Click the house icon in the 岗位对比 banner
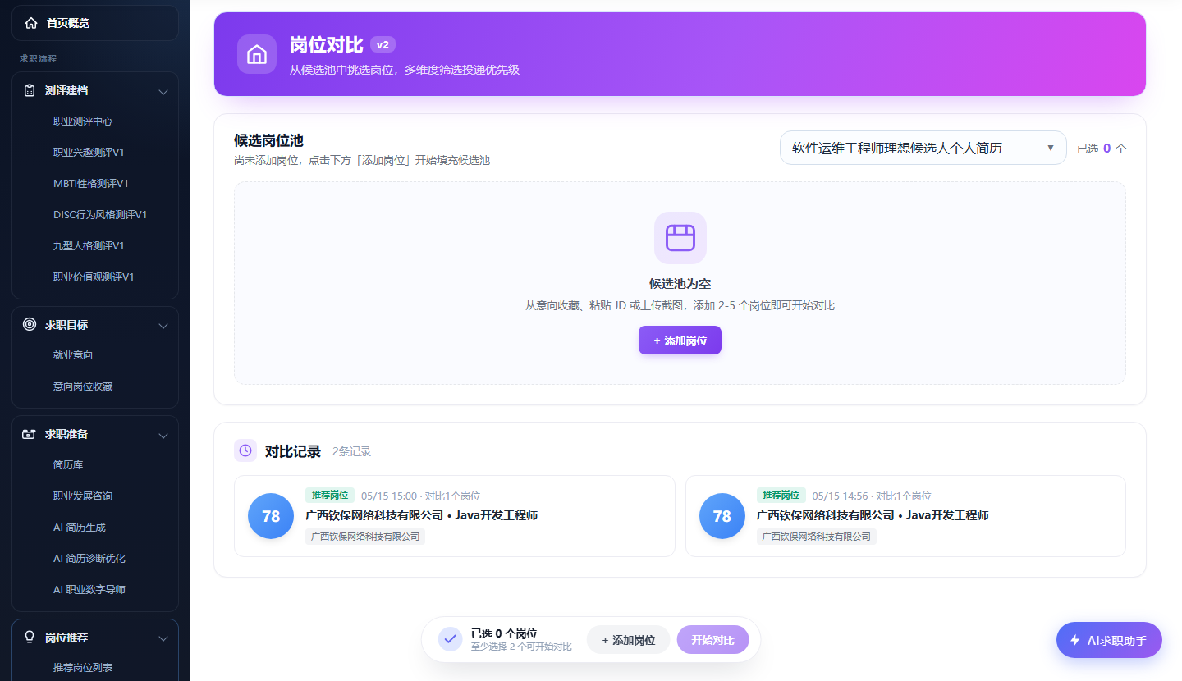The height and width of the screenshot is (681, 1182). [257, 54]
